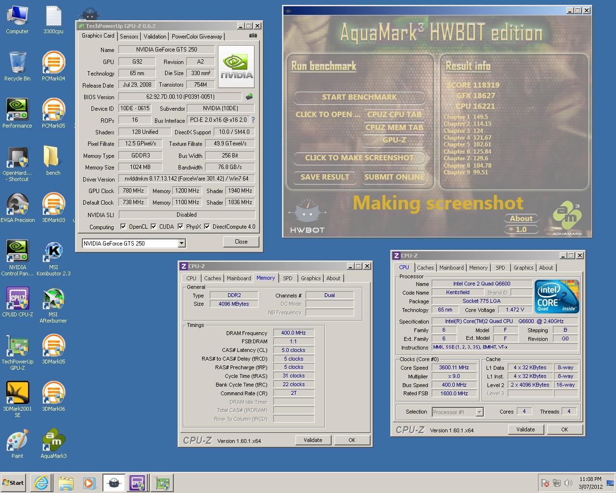616x493 pixels.
Task: Launch 3DMark05 desktop shortcut
Action: click(53, 350)
